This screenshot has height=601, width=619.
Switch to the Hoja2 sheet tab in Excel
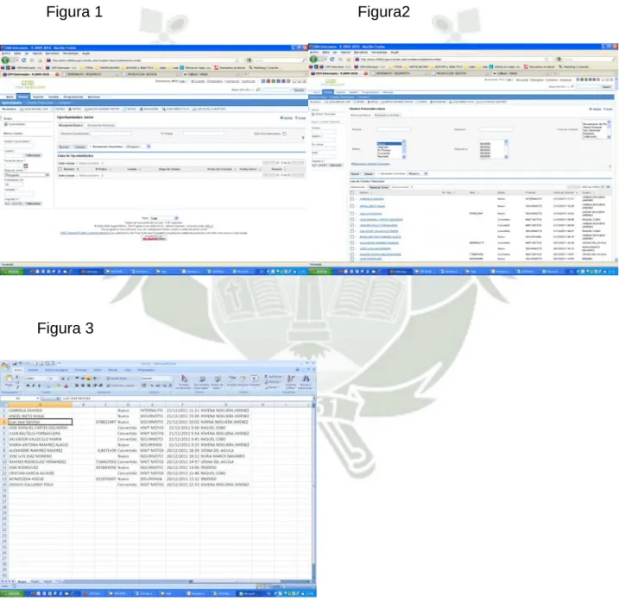click(x=35, y=582)
